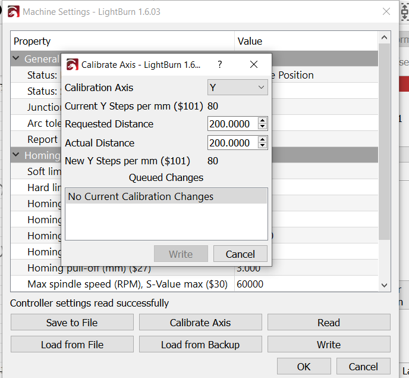Screen dimensions: 409x378
Task: Click the Load from Backup button
Action: pos(200,344)
